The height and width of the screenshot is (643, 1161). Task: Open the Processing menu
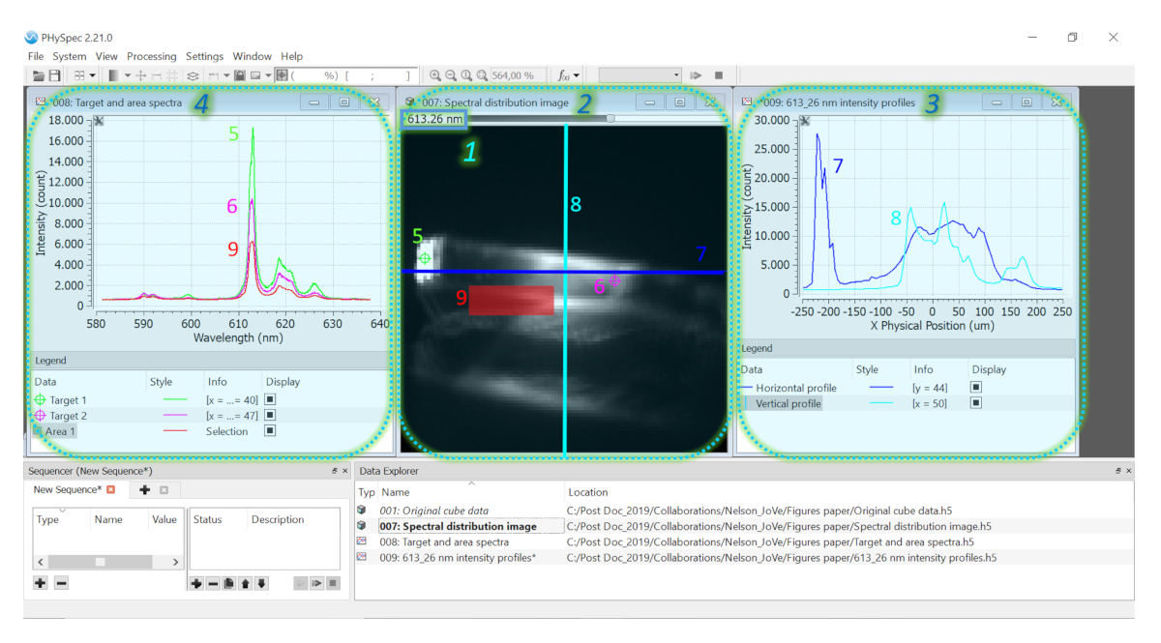click(151, 56)
